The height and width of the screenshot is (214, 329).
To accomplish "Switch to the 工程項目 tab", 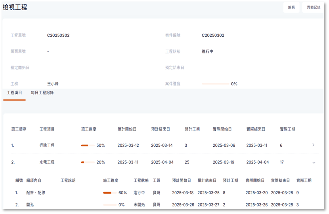I will tap(15, 93).
